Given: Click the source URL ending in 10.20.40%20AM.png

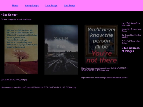Looking at the screenshot, I should 105,69.
